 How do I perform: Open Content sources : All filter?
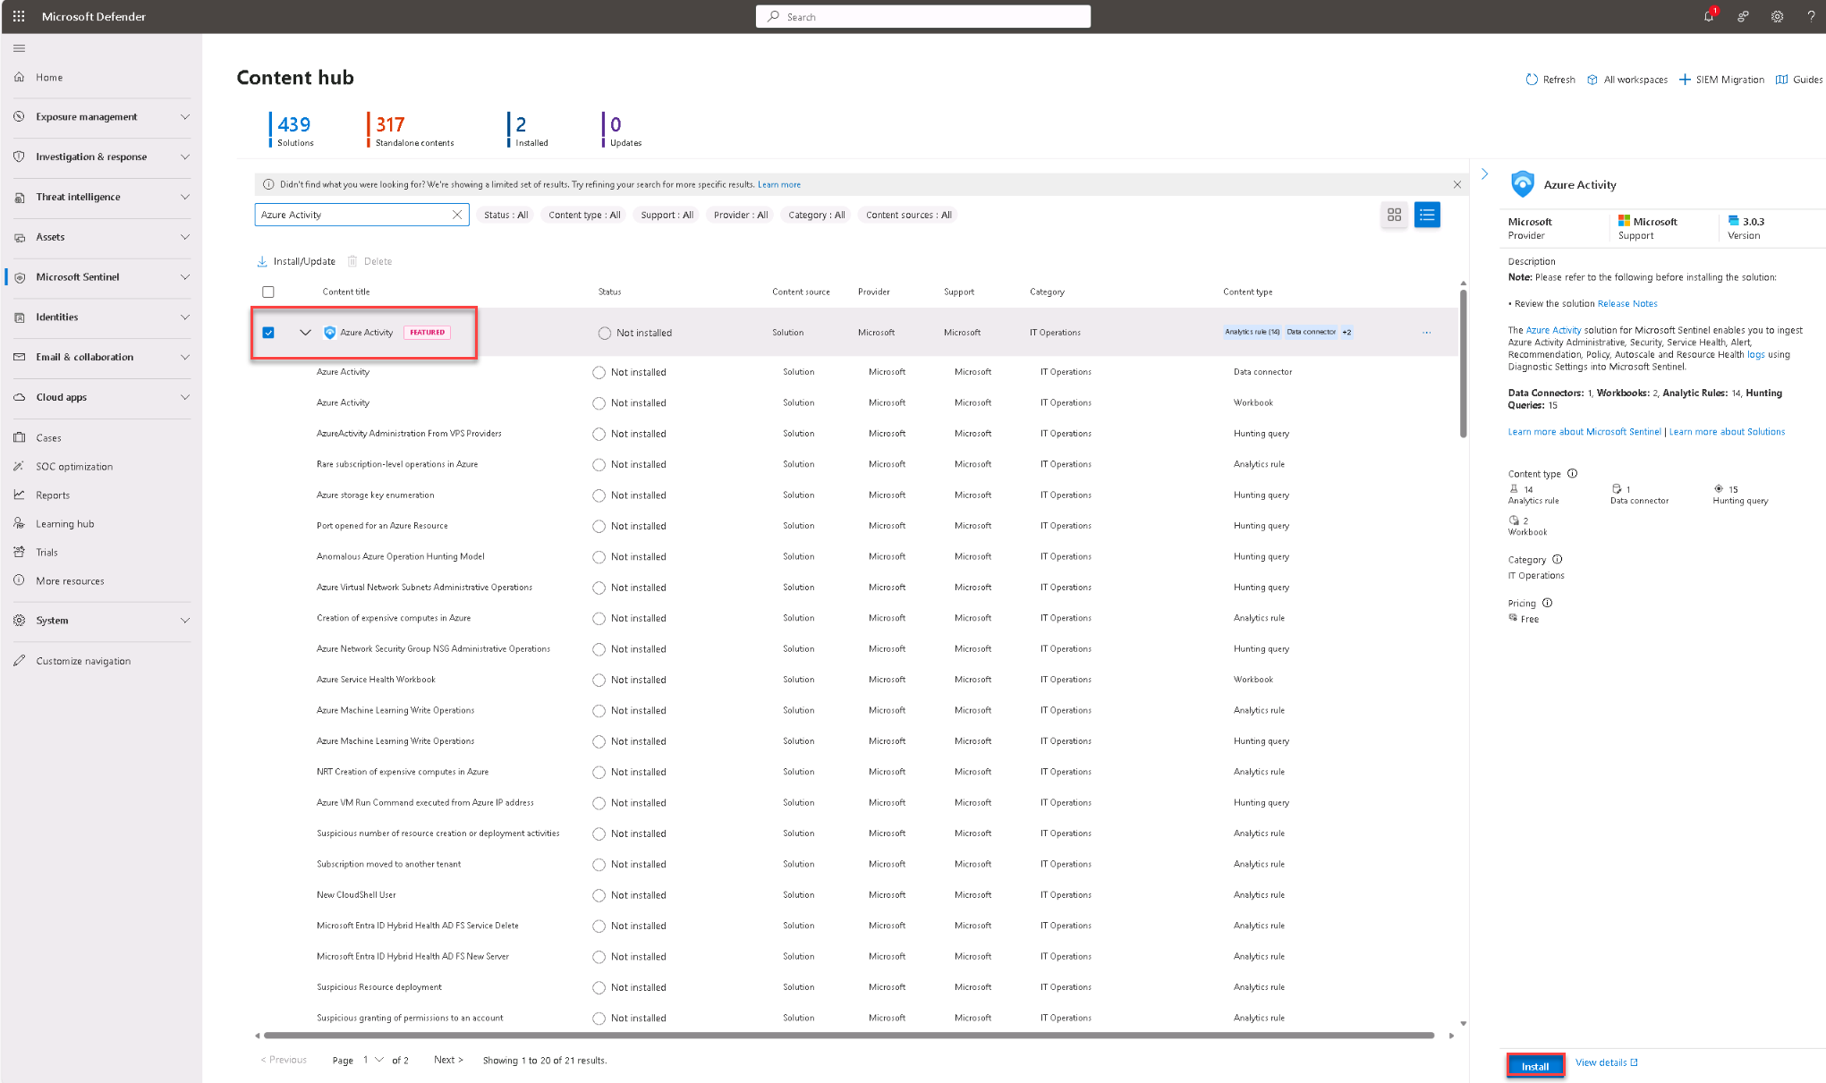click(x=908, y=215)
